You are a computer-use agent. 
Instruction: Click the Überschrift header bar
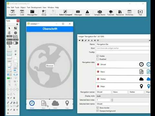(50, 29)
